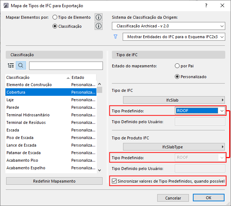Click the classification search input field
Viewport: 231px width, 206px height.
coord(66,66)
